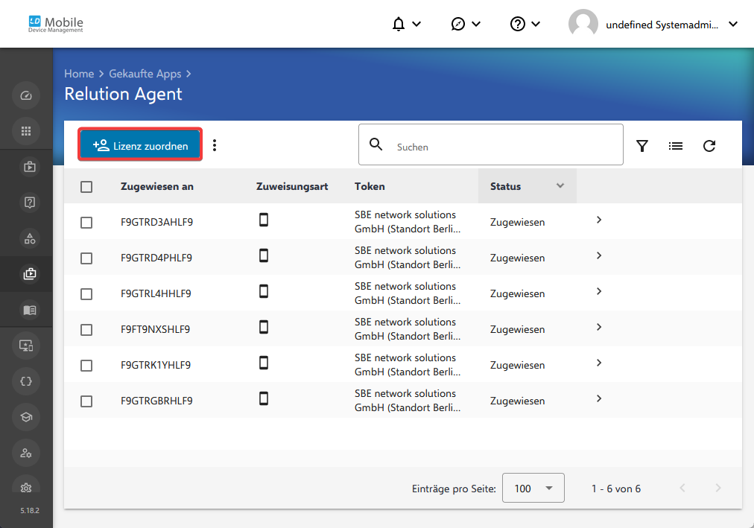Open the question-mark device icon in sidebar
Image resolution: width=754 pixels, height=528 pixels.
(29, 203)
